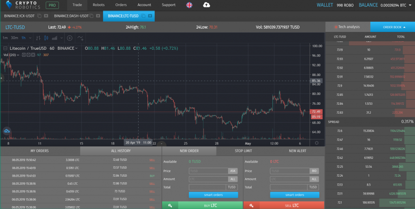Switch to STOP LIMIT tab
Image resolution: width=415 pixels, height=209 pixels.
[243, 151]
